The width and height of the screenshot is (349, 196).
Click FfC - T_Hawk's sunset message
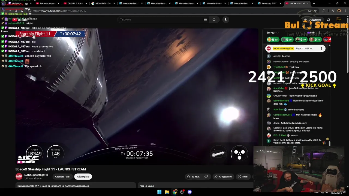[294, 135]
